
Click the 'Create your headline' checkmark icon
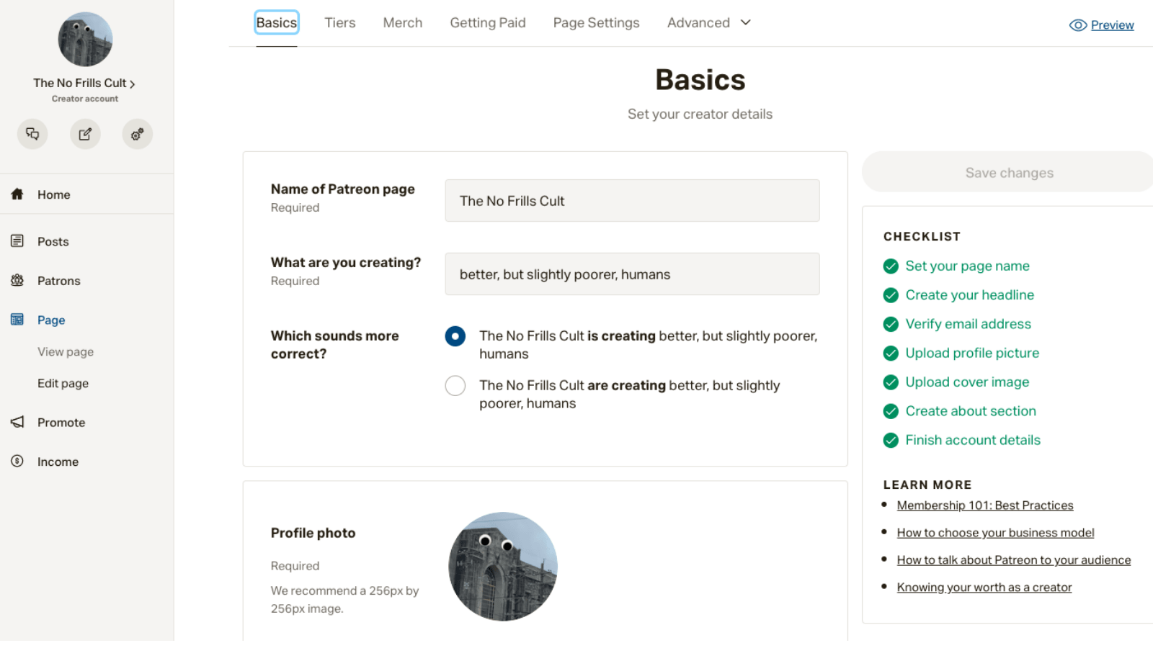(891, 295)
